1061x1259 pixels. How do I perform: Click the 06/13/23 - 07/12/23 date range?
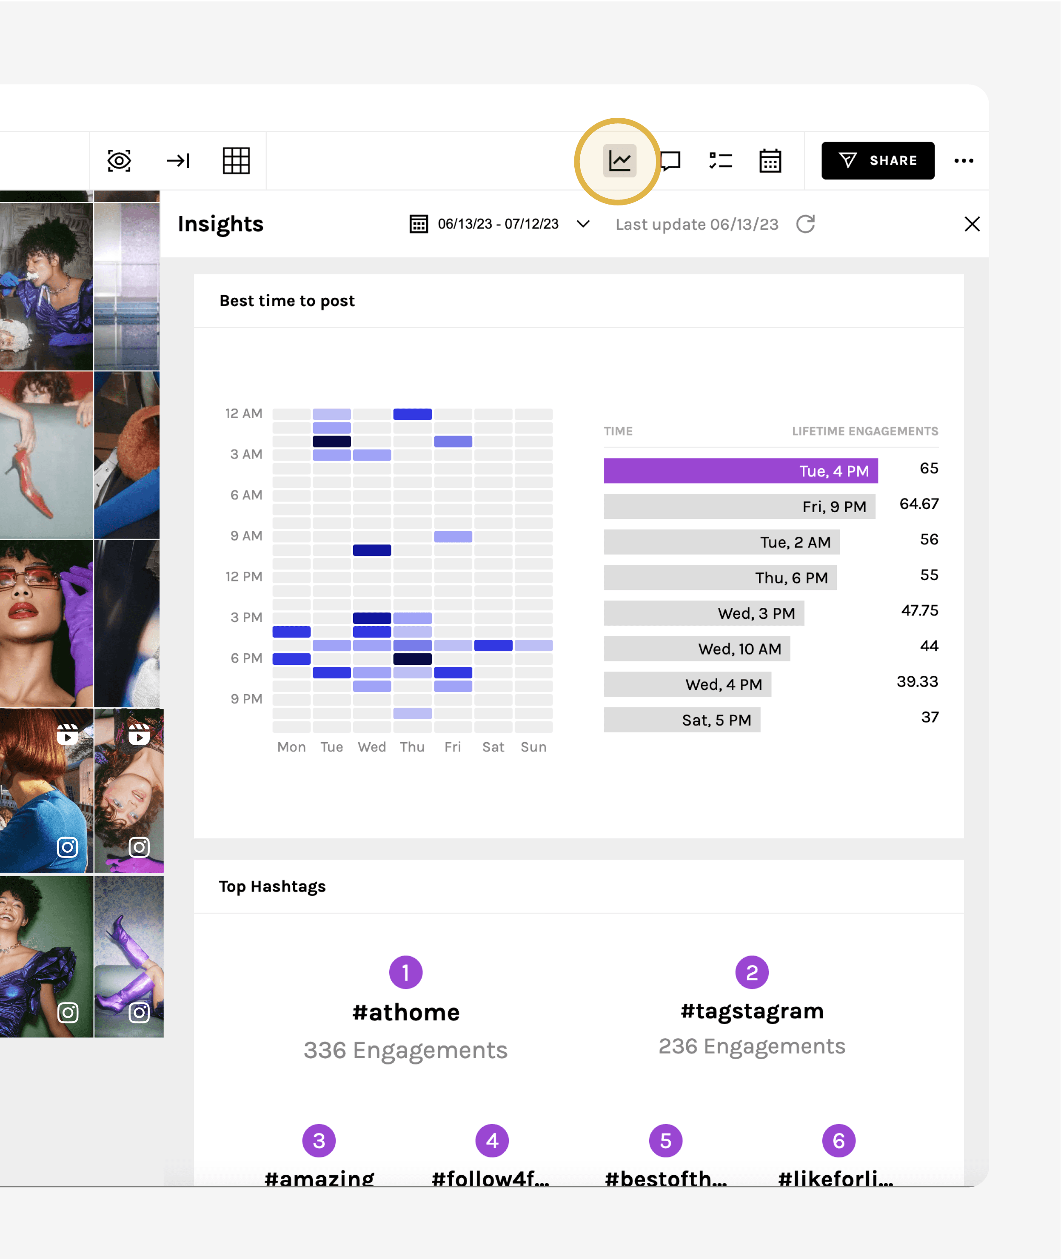pyautogui.click(x=497, y=224)
